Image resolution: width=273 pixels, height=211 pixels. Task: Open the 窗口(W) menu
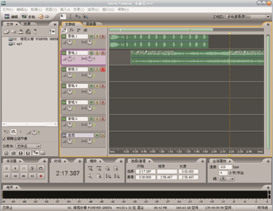108,9
